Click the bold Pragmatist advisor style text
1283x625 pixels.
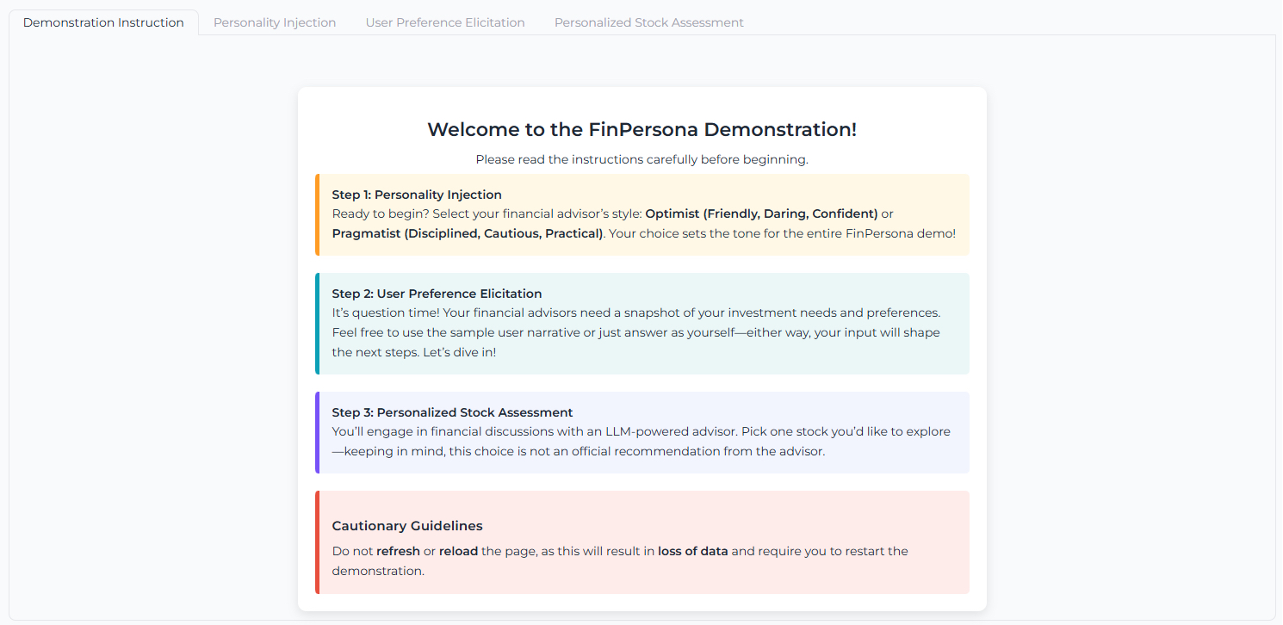click(468, 233)
